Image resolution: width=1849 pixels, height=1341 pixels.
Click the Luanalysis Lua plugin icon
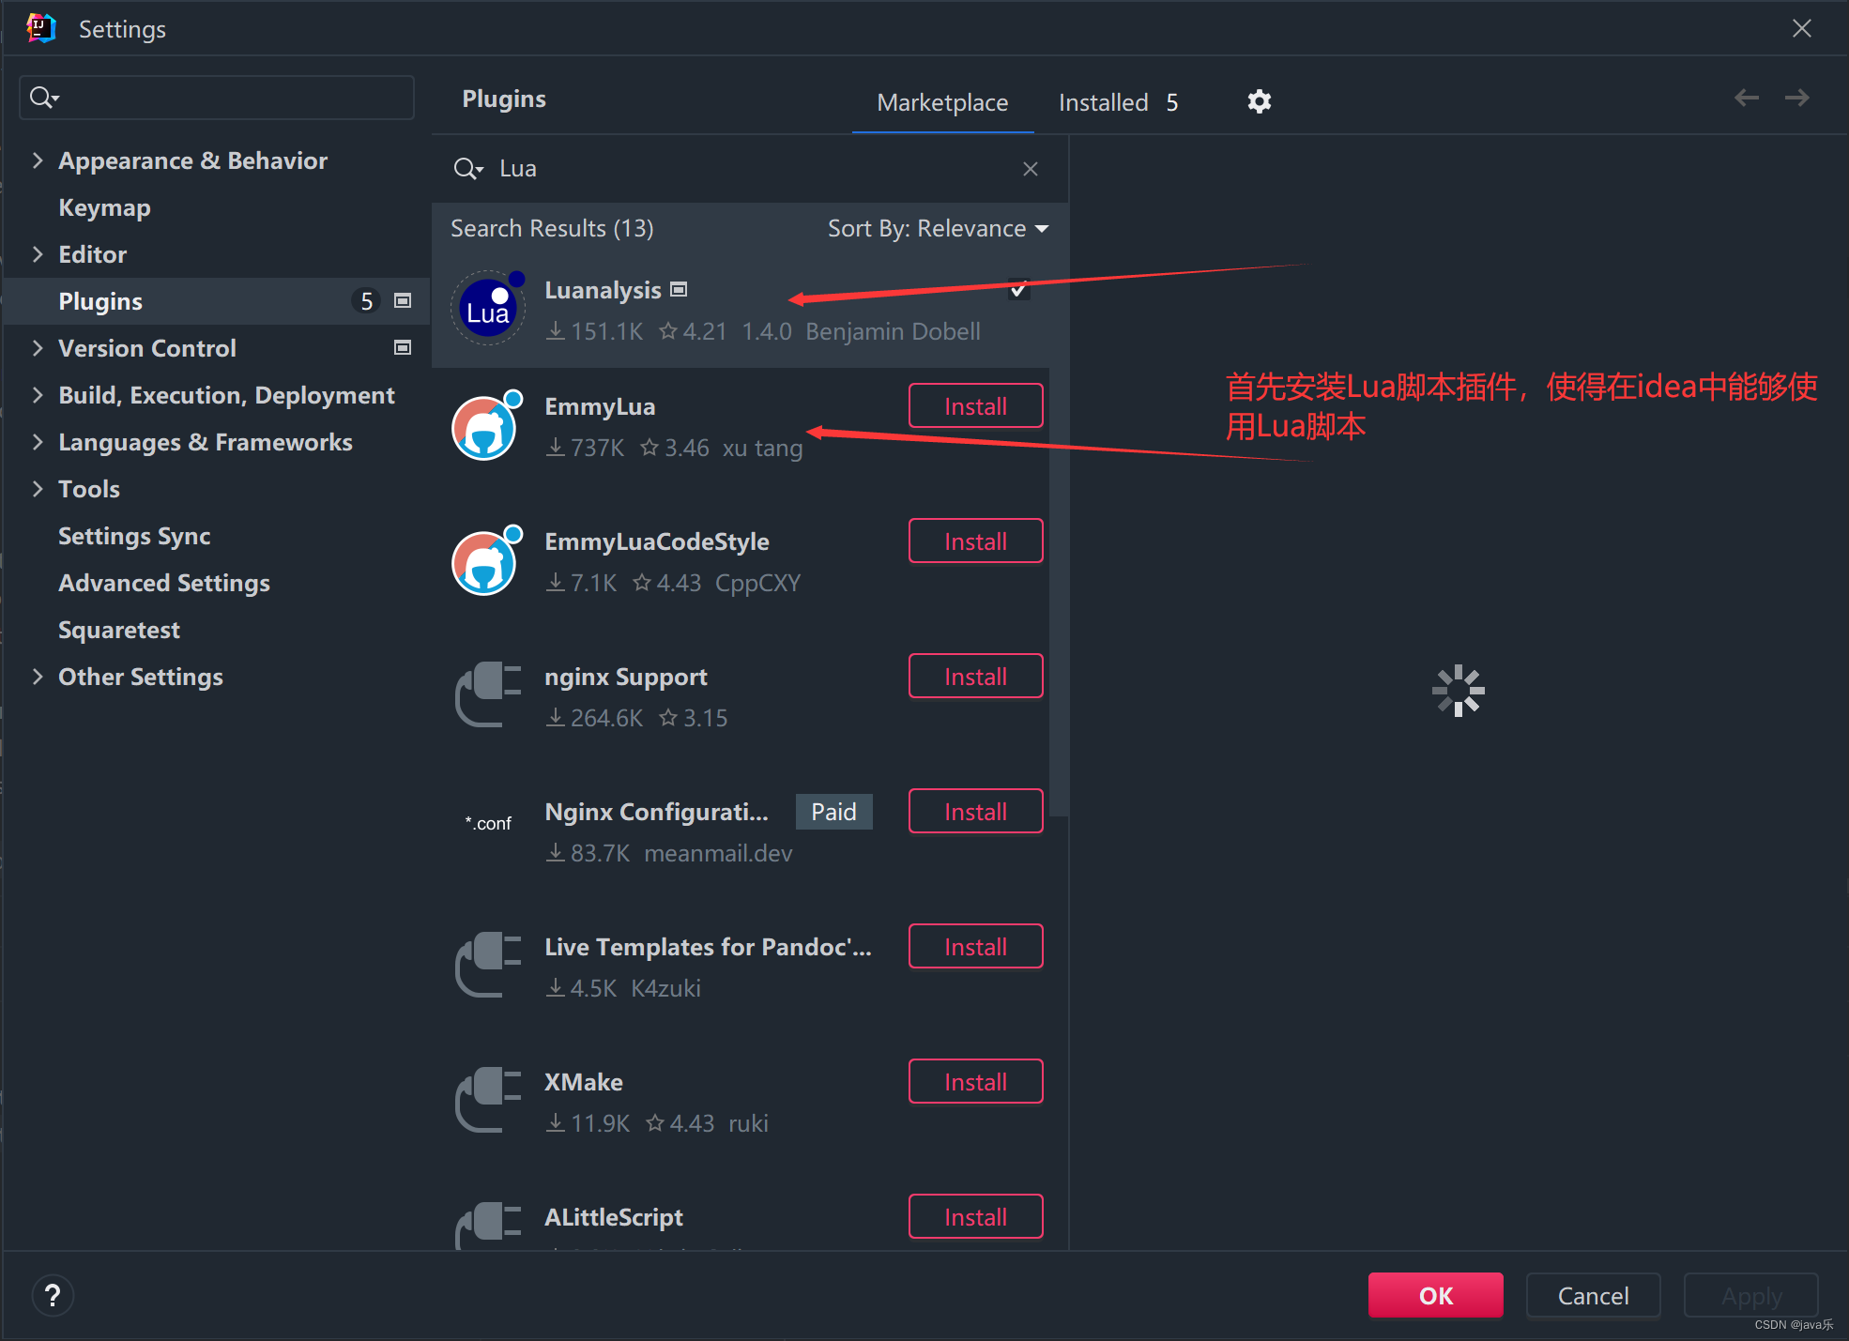(x=487, y=309)
